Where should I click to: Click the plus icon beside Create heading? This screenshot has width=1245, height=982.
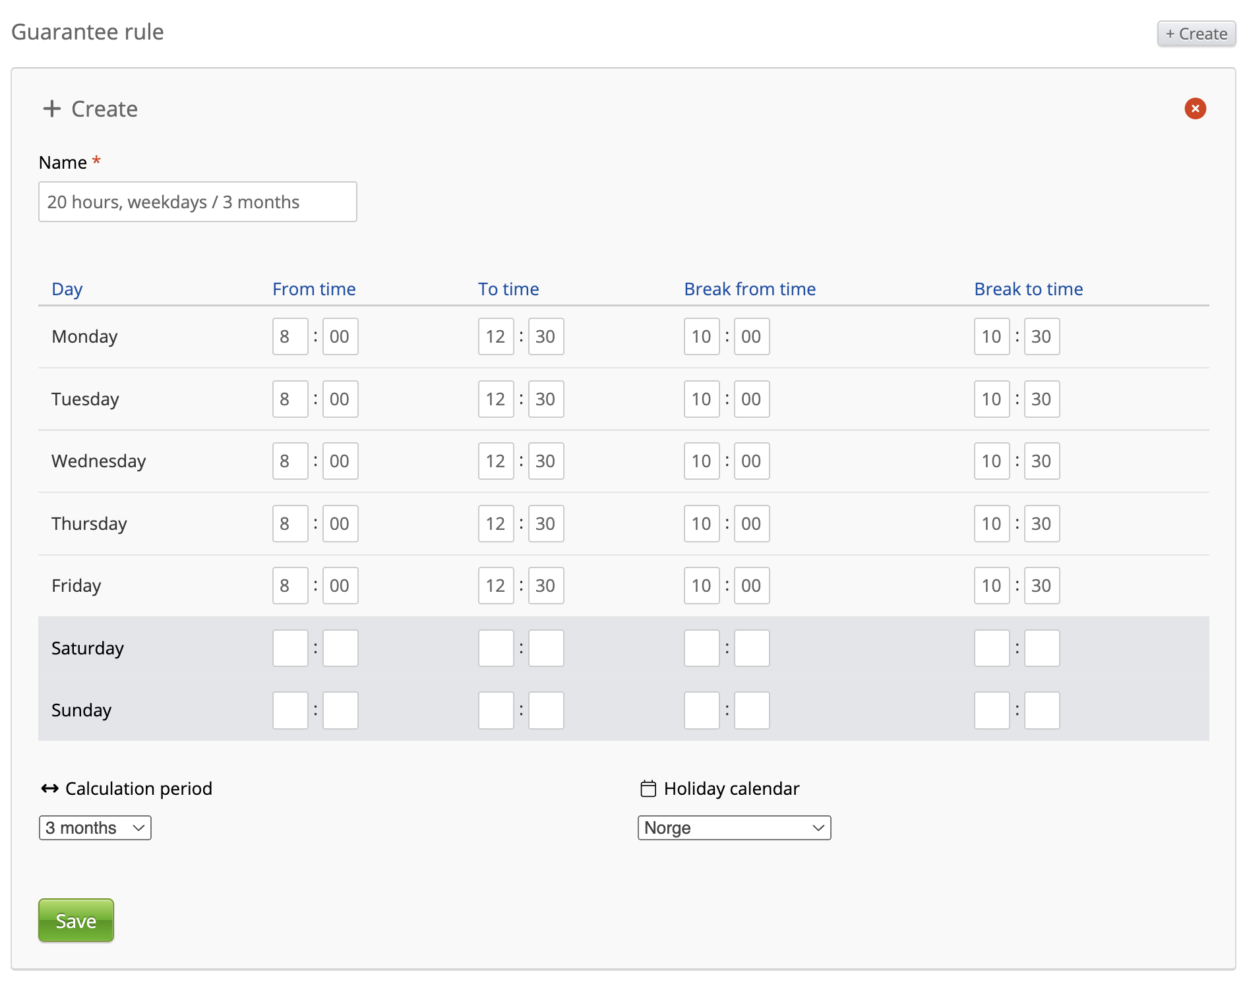[x=52, y=109]
